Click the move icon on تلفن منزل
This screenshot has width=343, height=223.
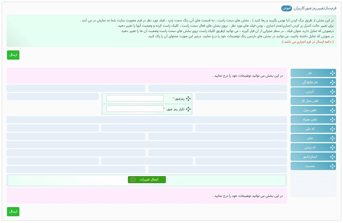[x=332, y=110]
